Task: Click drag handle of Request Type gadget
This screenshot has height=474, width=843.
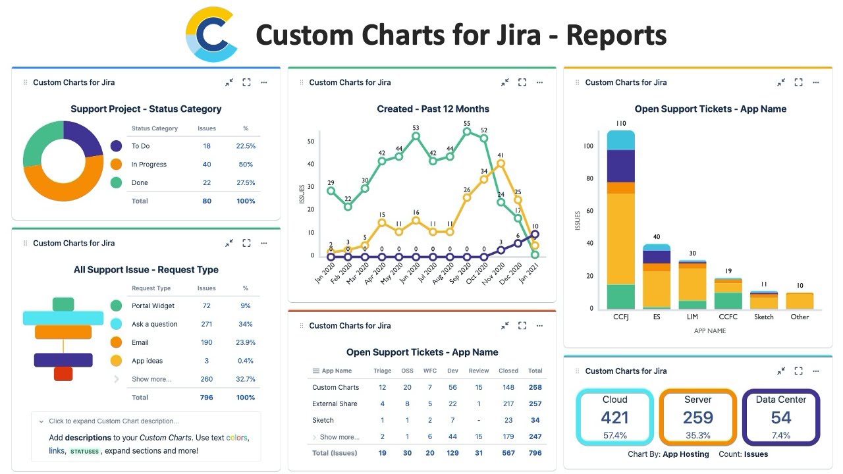Action: (x=26, y=243)
